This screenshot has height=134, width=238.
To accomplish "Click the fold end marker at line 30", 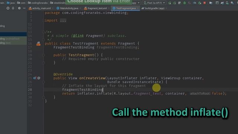I will [x=44, y=97].
